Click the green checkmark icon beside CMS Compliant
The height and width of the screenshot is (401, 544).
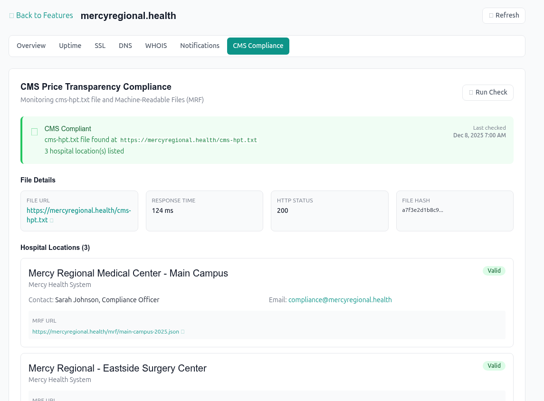click(34, 132)
